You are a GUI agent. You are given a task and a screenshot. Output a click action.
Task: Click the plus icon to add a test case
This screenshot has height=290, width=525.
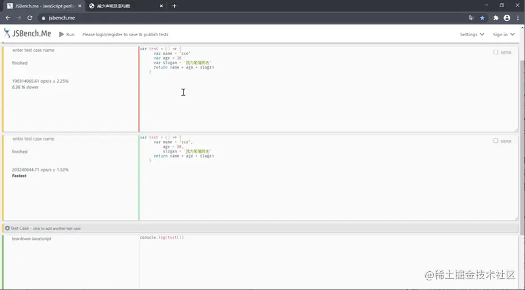point(7,228)
